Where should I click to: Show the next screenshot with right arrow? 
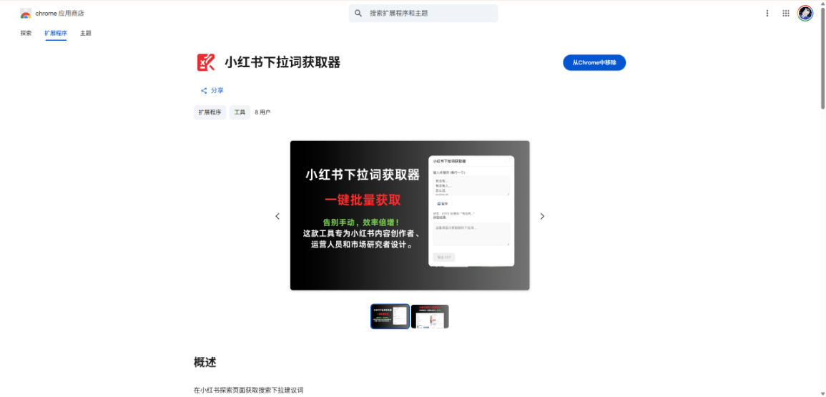tap(542, 216)
